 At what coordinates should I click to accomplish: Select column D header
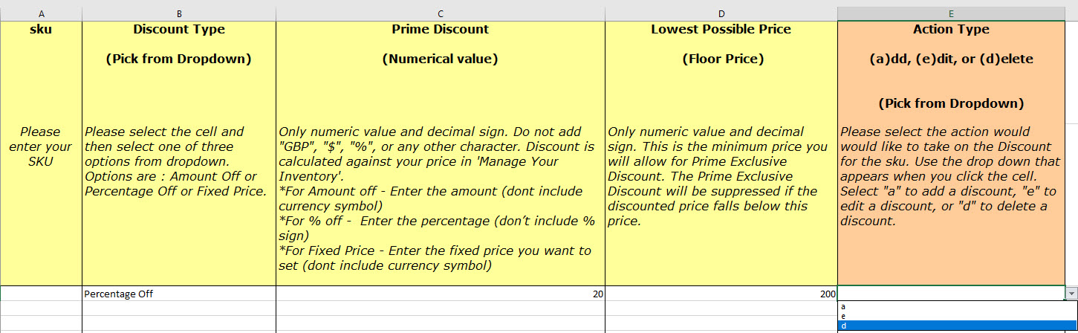[x=721, y=13]
